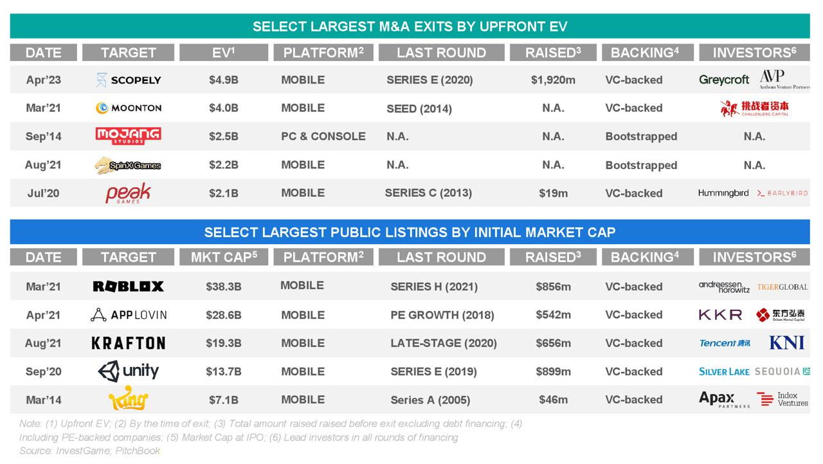Click the King logo
Screen dimensions: 823x464
pos(128,400)
